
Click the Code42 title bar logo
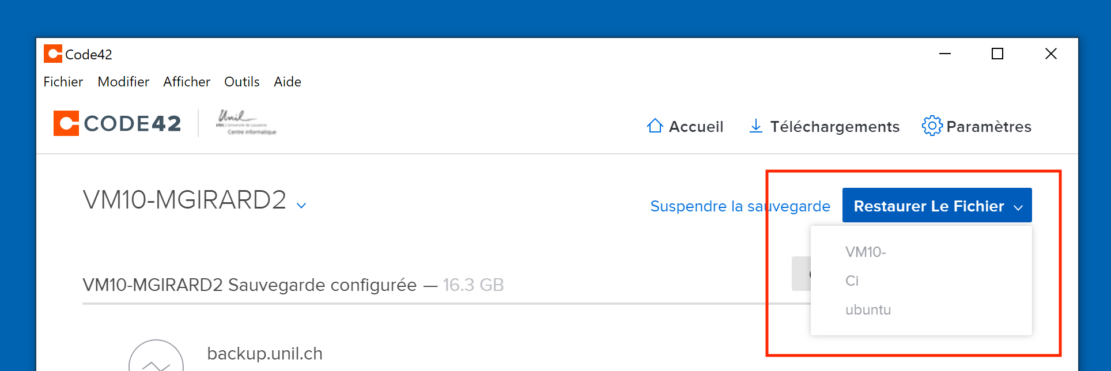52,54
